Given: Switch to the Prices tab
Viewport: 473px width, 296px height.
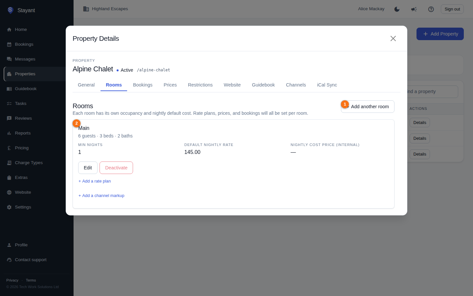Looking at the screenshot, I should [x=170, y=85].
